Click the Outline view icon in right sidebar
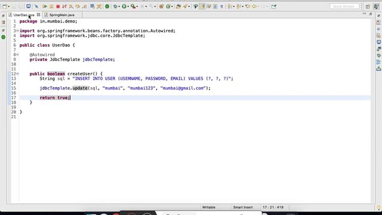382x215 pixels. [378, 62]
